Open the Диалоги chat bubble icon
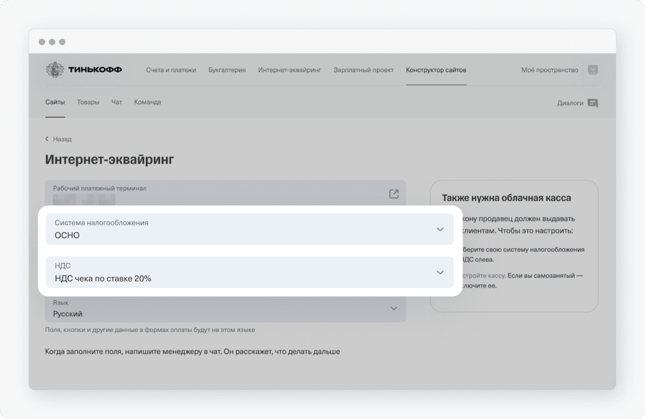 pyautogui.click(x=593, y=103)
